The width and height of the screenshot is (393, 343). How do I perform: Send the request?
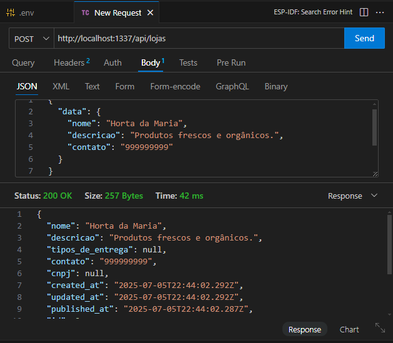point(364,38)
